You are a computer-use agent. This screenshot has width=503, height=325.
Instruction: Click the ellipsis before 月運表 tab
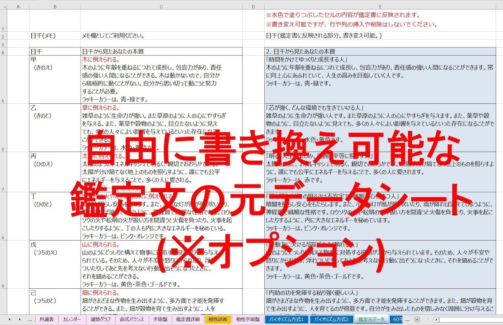(30, 319)
